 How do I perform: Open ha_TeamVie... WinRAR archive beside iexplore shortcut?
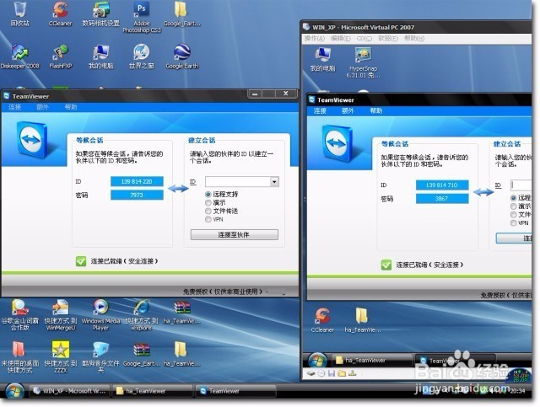pos(182,313)
